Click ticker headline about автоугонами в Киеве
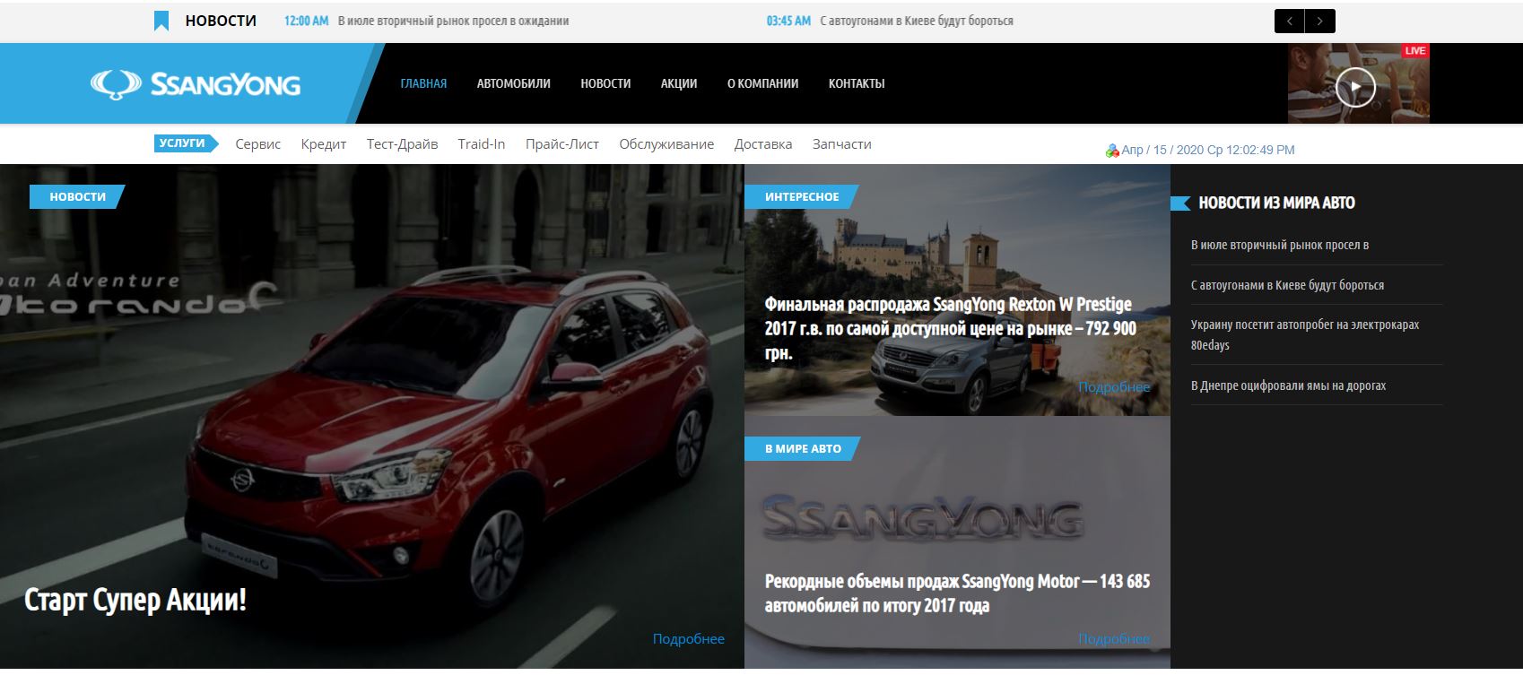The width and height of the screenshot is (1523, 684). coord(917,21)
